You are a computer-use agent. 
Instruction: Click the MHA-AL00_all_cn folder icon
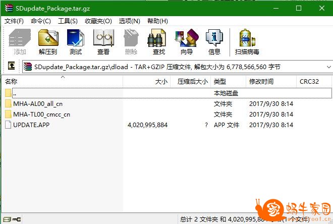click(x=8, y=103)
